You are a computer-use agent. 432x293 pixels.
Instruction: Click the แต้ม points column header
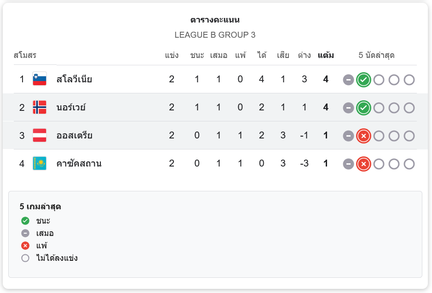(326, 55)
